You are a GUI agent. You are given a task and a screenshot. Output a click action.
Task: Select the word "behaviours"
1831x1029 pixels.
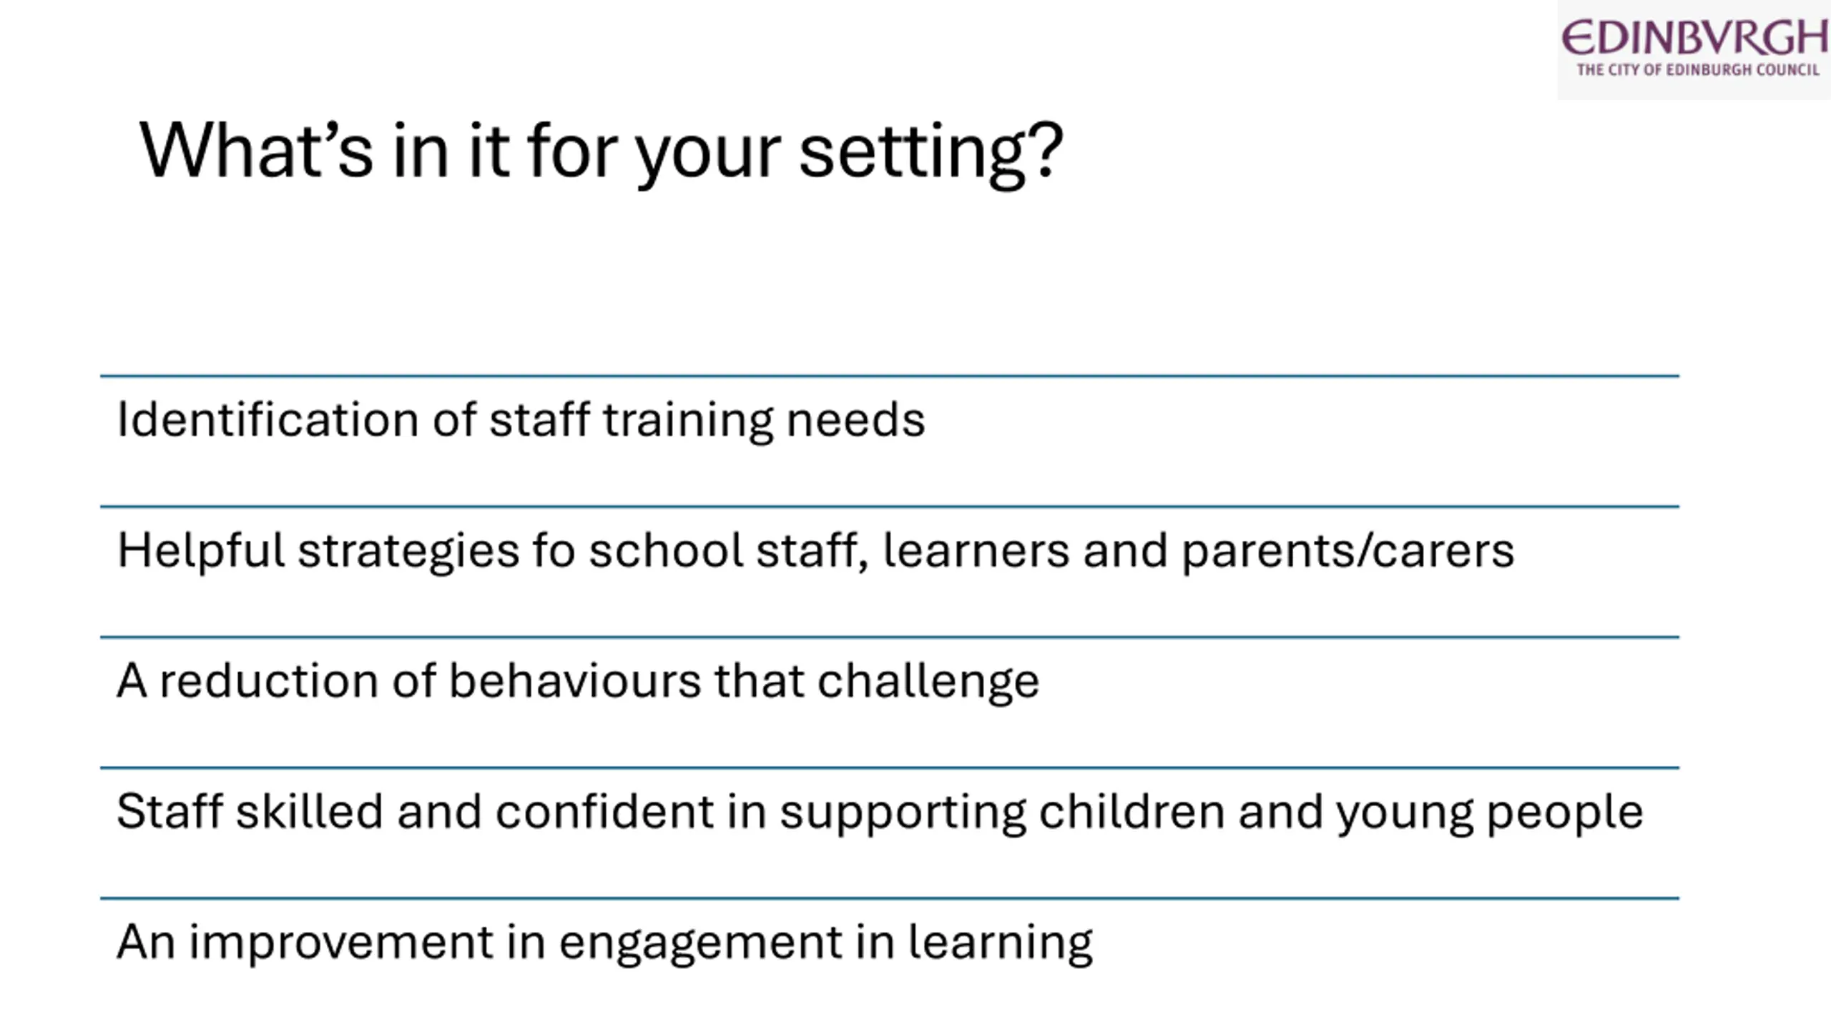coord(575,681)
